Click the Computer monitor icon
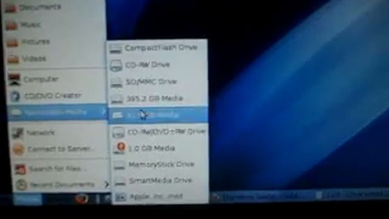 14,80
